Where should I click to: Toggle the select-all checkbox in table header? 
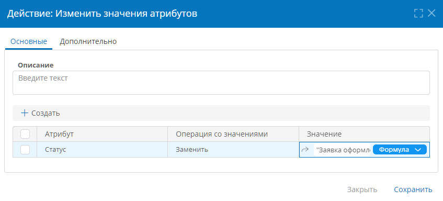[x=25, y=134]
